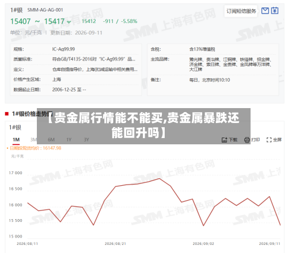Click the download chart icon
288x253 pixels.
click(x=224, y=140)
